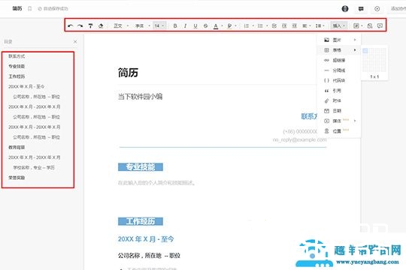Viewport: 406px width, 270px height.
Task: Click the 简历 heading in the document
Action: pyautogui.click(x=128, y=73)
